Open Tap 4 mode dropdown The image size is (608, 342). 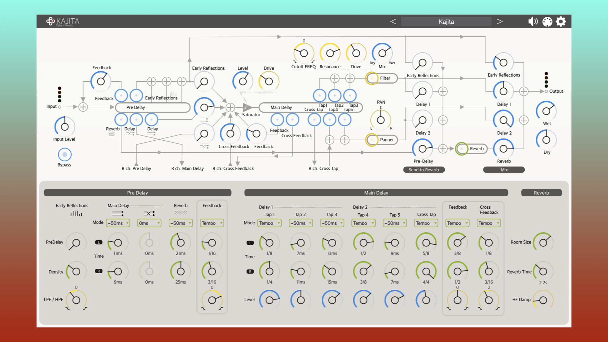pyautogui.click(x=363, y=223)
